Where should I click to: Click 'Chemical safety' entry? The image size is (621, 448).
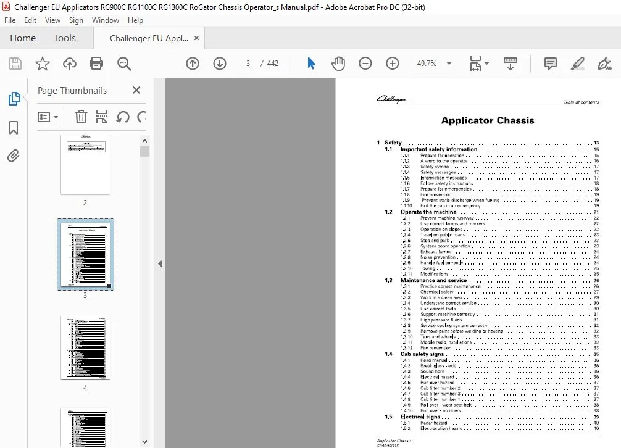click(x=500, y=292)
